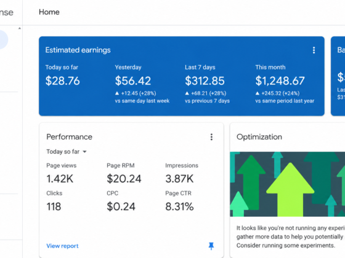Click the Yesterday earnings label
This screenshot has width=345, height=258.
click(x=128, y=67)
